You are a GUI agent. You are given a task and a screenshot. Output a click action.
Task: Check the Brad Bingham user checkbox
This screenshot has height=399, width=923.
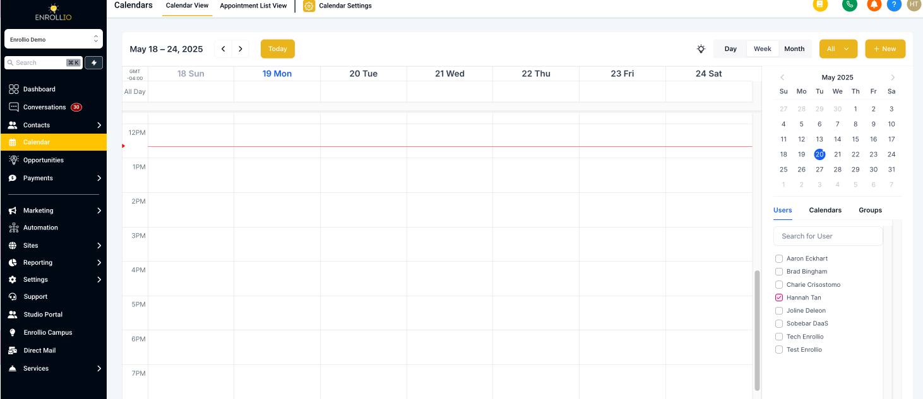click(x=779, y=272)
